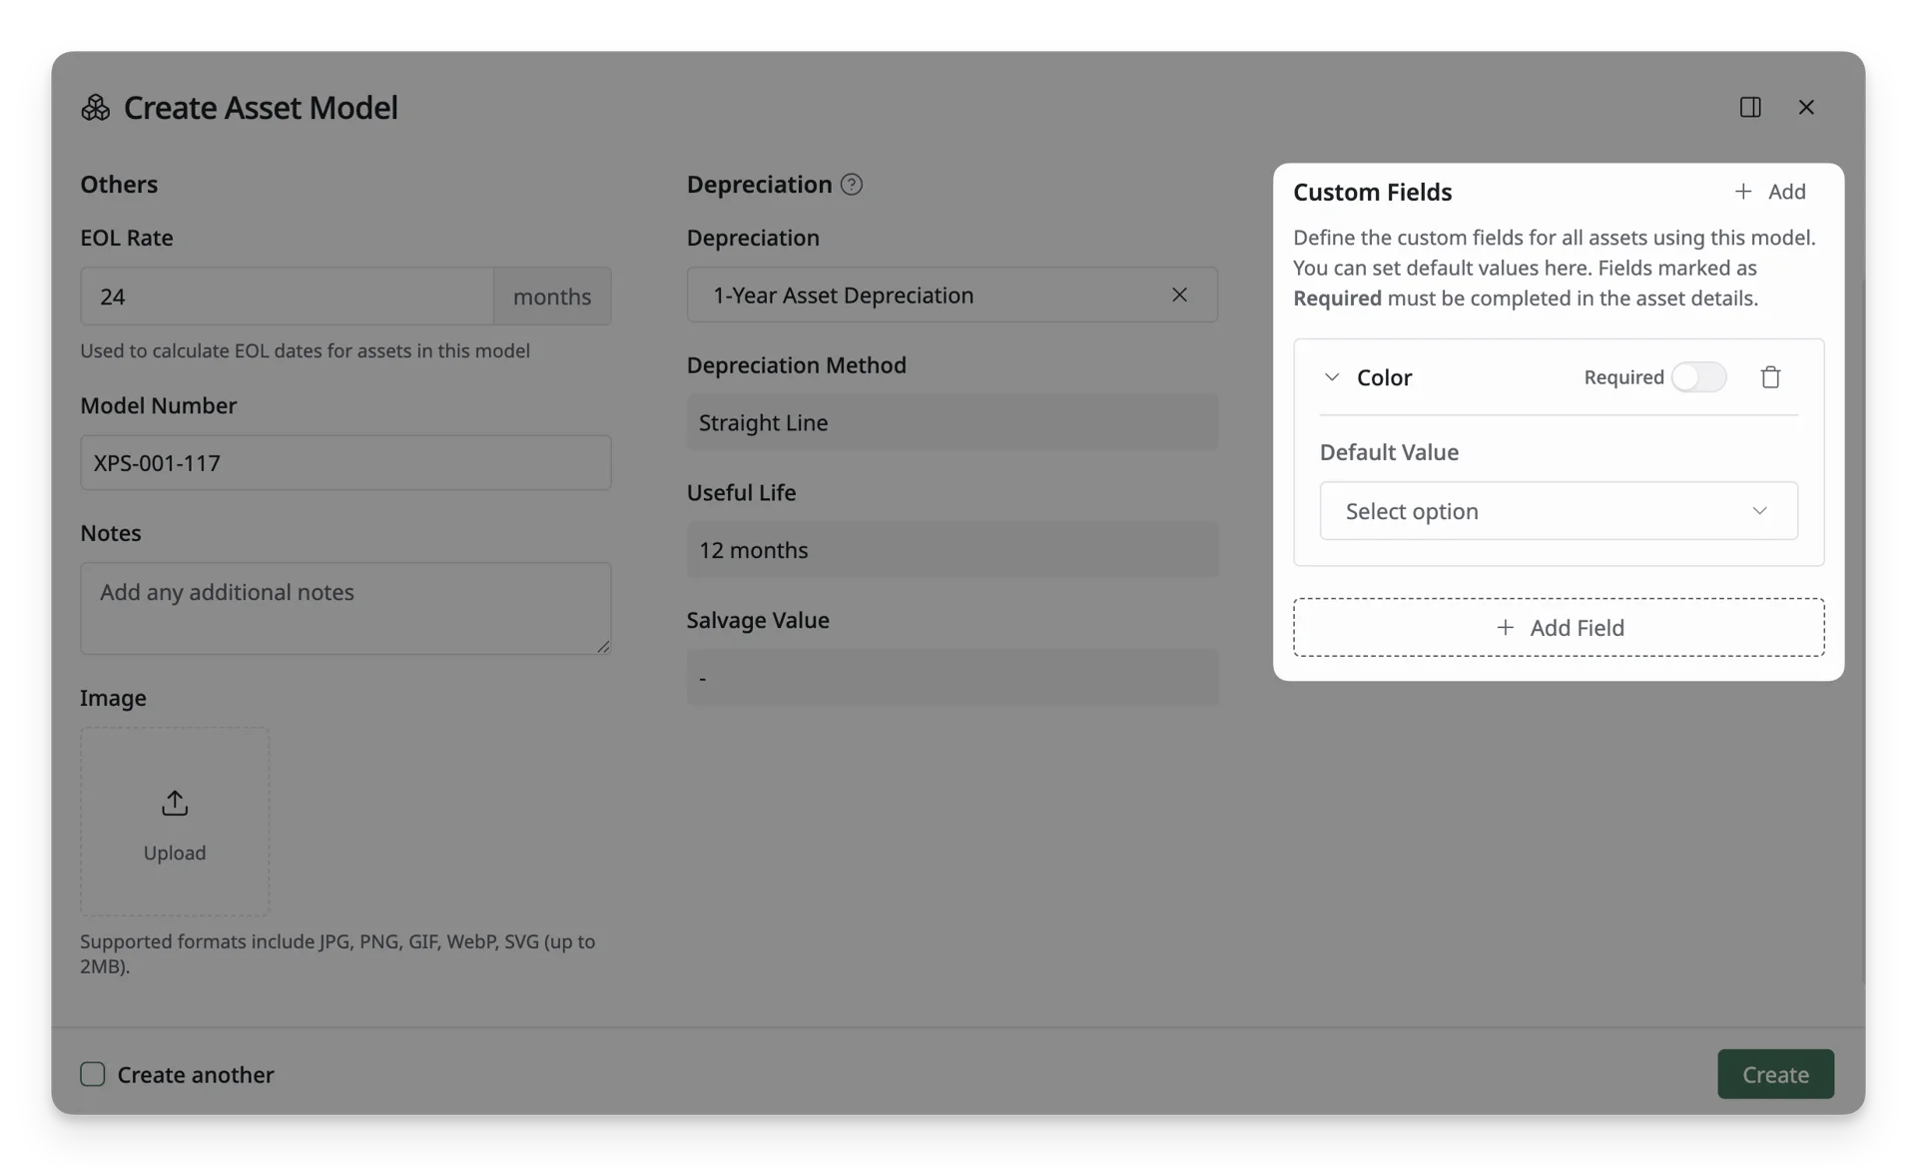Open the Default Value Select option dropdown

click(x=1558, y=511)
